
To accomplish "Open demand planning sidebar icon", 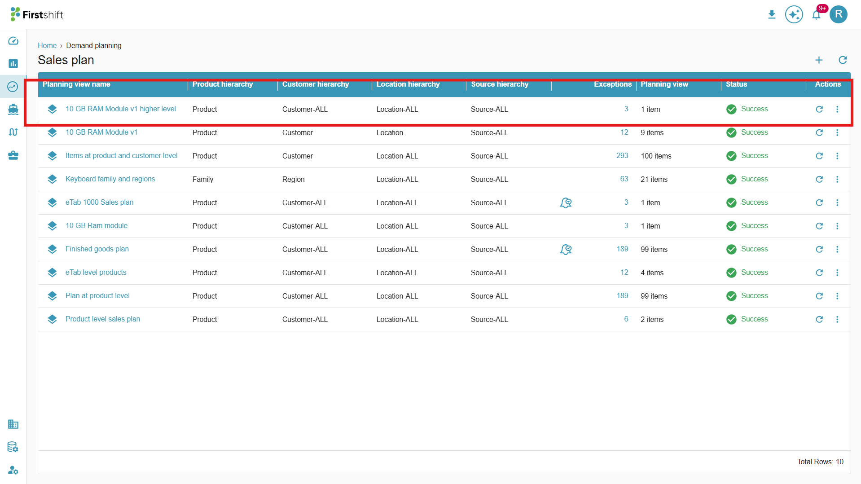I will [x=13, y=87].
